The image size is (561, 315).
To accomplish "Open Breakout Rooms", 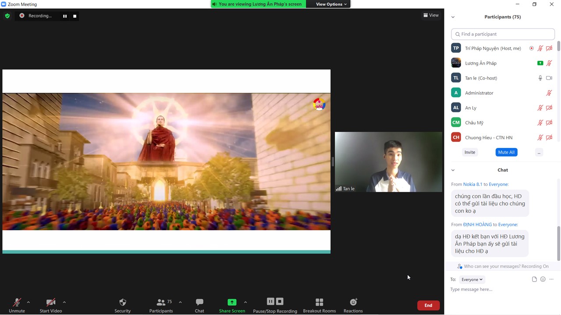I will coord(320,305).
